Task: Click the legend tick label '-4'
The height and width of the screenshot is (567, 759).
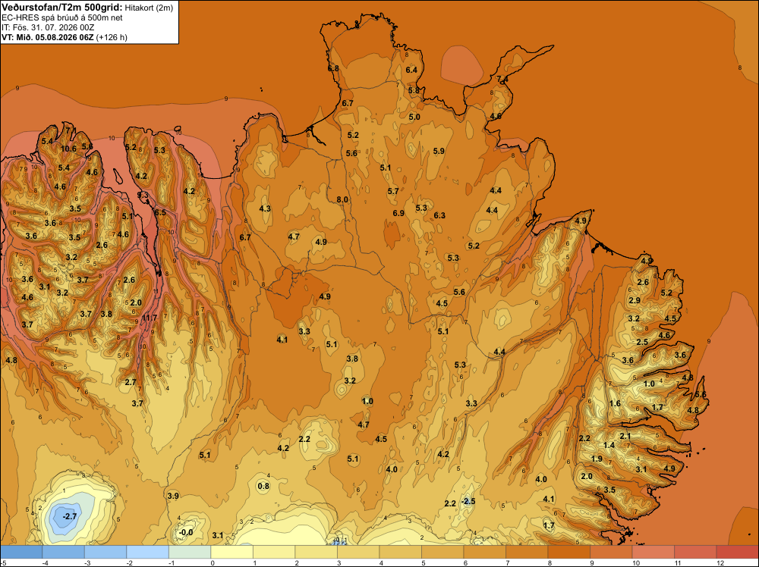Action: tap(45, 562)
